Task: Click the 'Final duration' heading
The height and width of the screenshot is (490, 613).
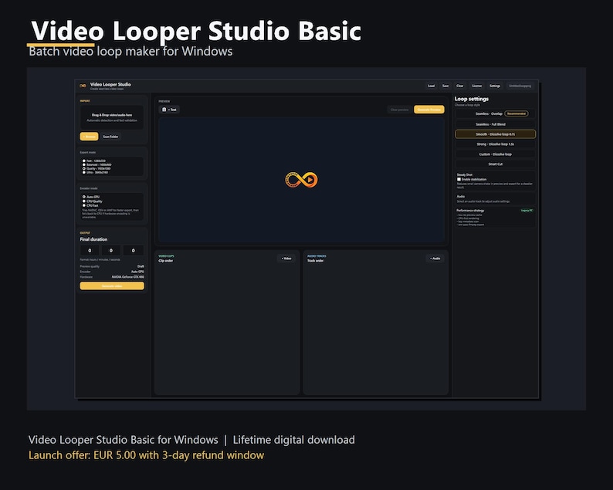Action: pyautogui.click(x=93, y=239)
